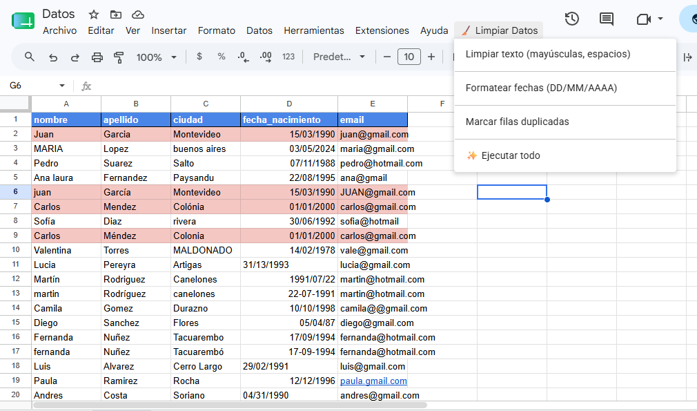Open name box dropdown arrow
This screenshot has height=411, width=697.
click(x=62, y=86)
